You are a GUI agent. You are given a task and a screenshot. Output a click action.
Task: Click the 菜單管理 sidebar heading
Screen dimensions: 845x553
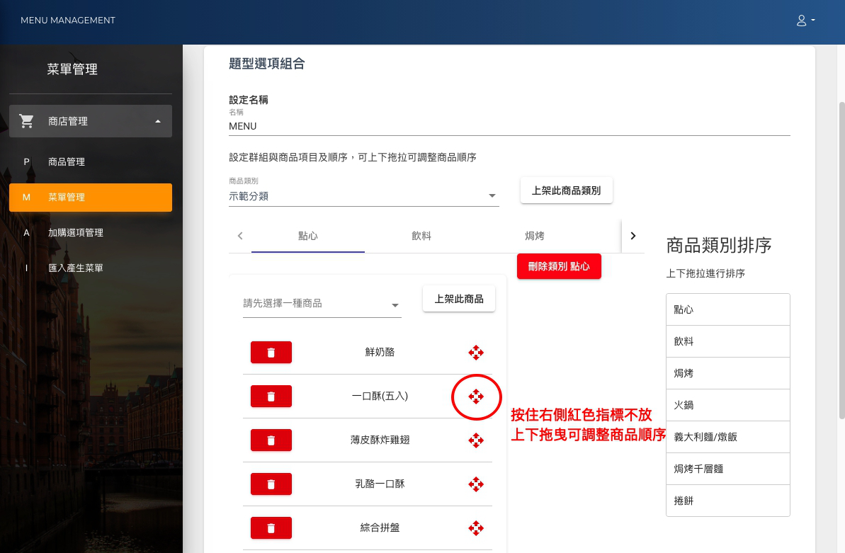tap(72, 69)
